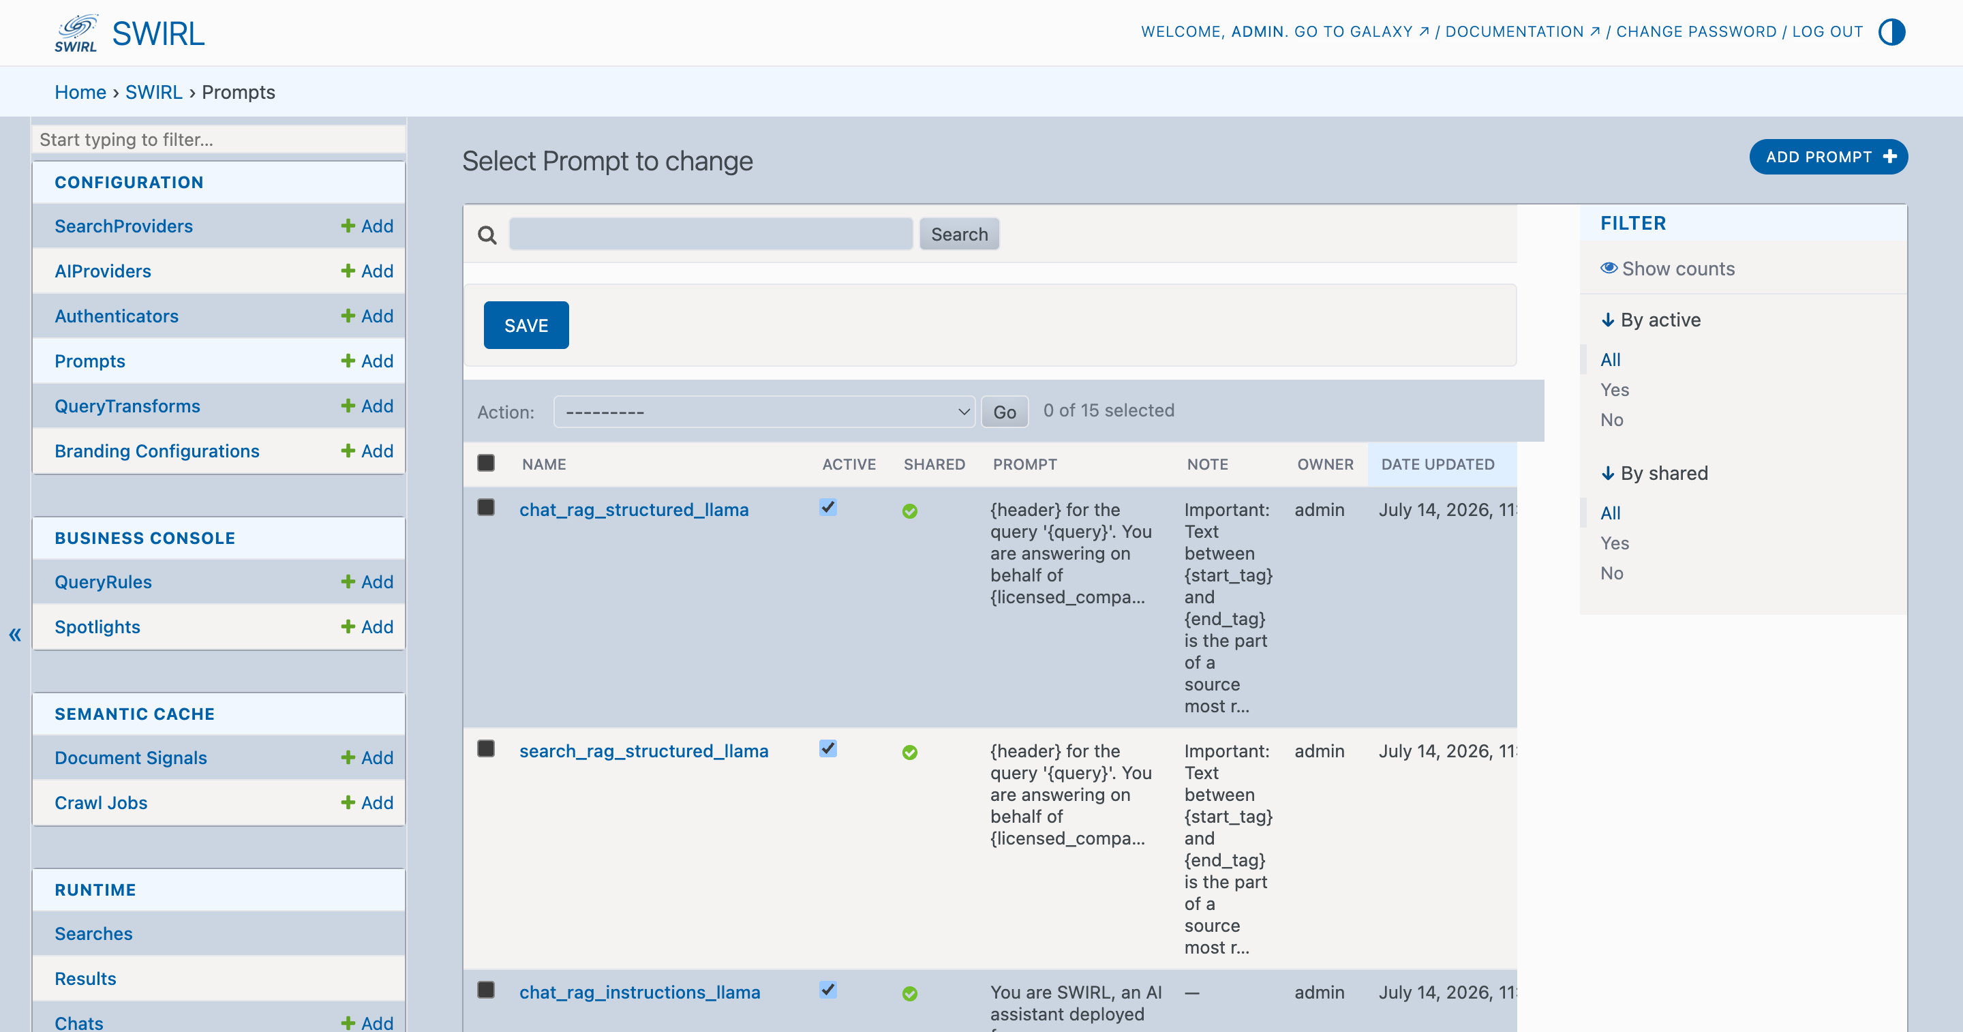Screen dimensions: 1963x1032
Task: Click the shared green check for search_rag_structured_llama
Action: tap(909, 753)
